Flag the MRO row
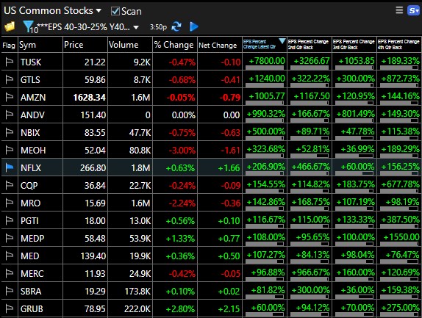Viewport: 422px width, 318px height. coord(10,203)
